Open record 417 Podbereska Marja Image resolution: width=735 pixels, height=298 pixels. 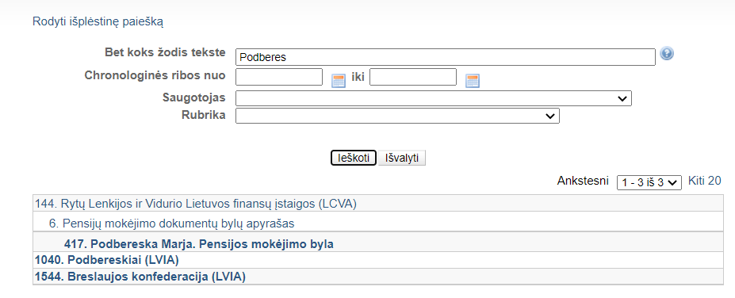tap(199, 244)
